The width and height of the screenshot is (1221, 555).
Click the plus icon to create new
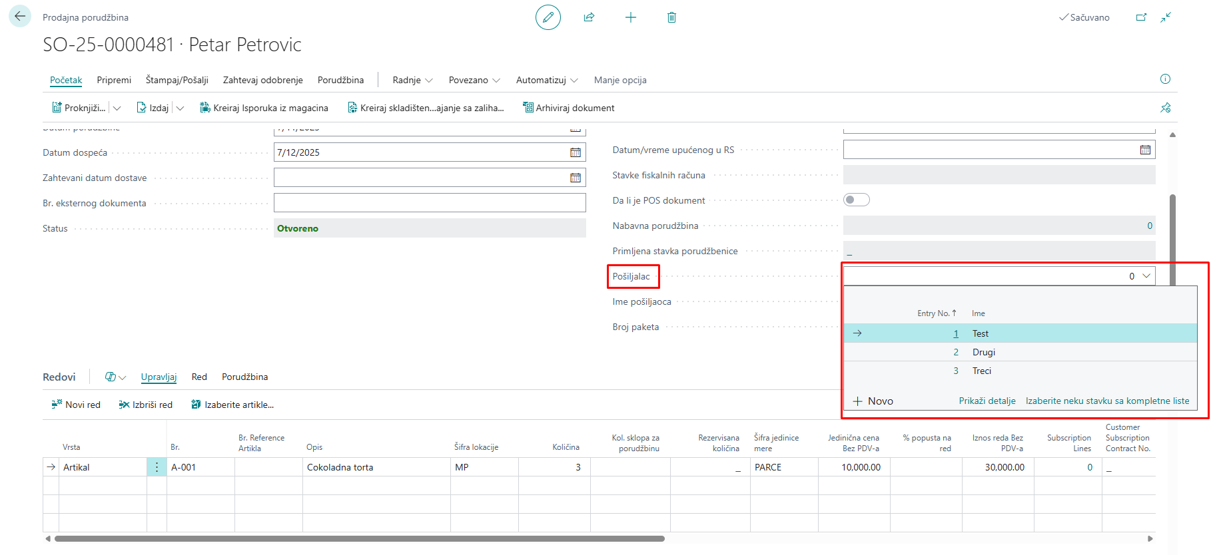[x=630, y=17]
